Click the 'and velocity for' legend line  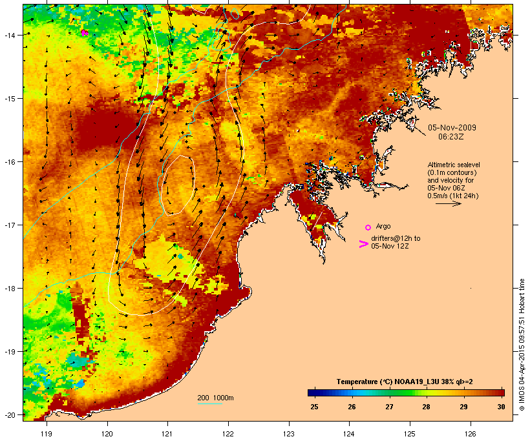[450, 180]
